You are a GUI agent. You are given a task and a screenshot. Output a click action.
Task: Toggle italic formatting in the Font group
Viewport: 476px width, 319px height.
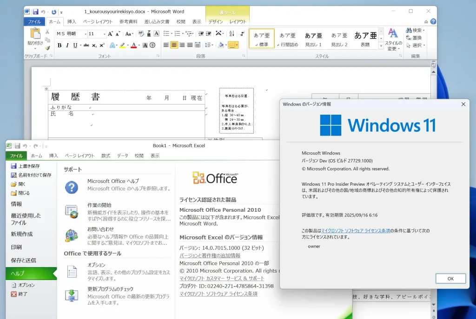[67, 45]
